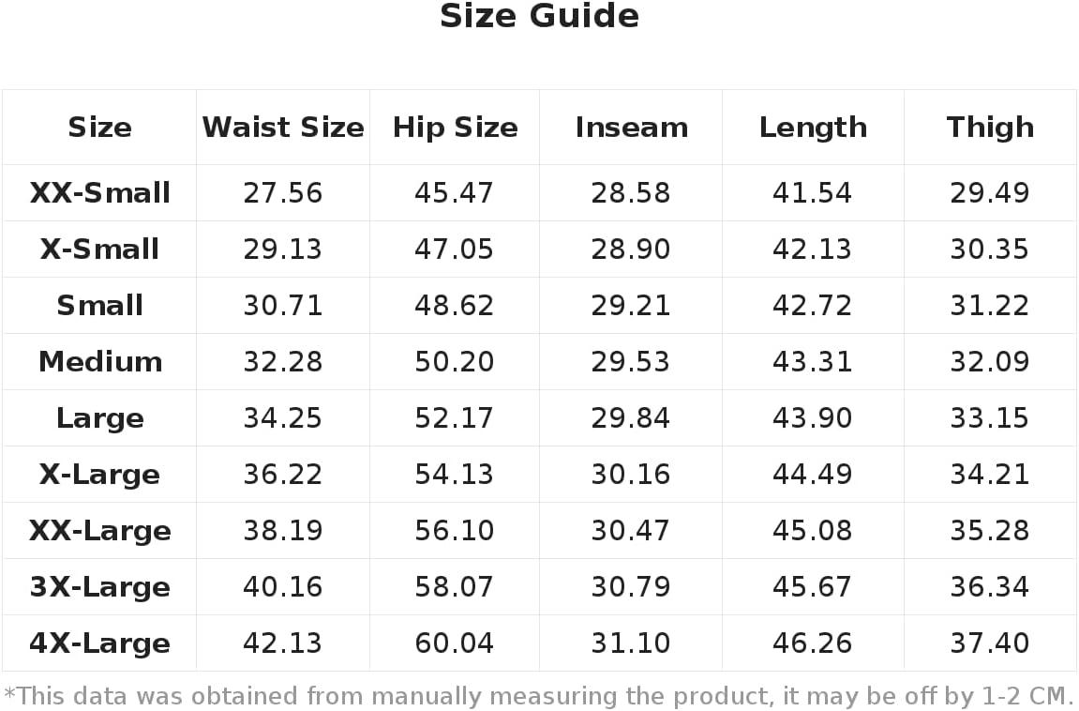
Task: Click the 3X-Large waist value 40.16
Action: 283,588
